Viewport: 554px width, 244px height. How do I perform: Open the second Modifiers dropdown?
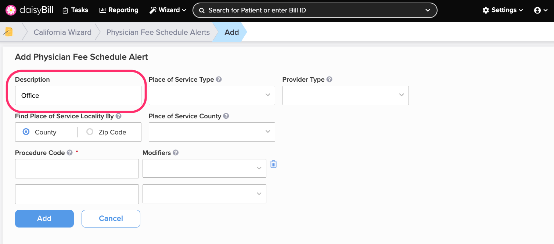coord(204,194)
